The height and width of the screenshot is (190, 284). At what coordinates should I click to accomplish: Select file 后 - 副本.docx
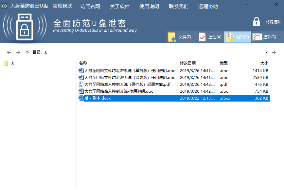click(x=98, y=98)
